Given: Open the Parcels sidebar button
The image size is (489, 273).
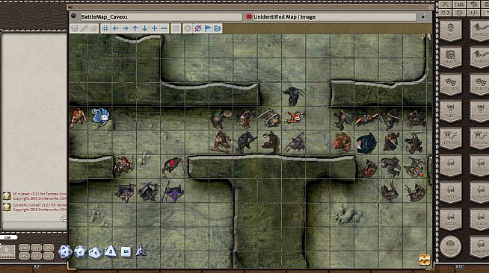Looking at the screenshot, I should point(479,139).
